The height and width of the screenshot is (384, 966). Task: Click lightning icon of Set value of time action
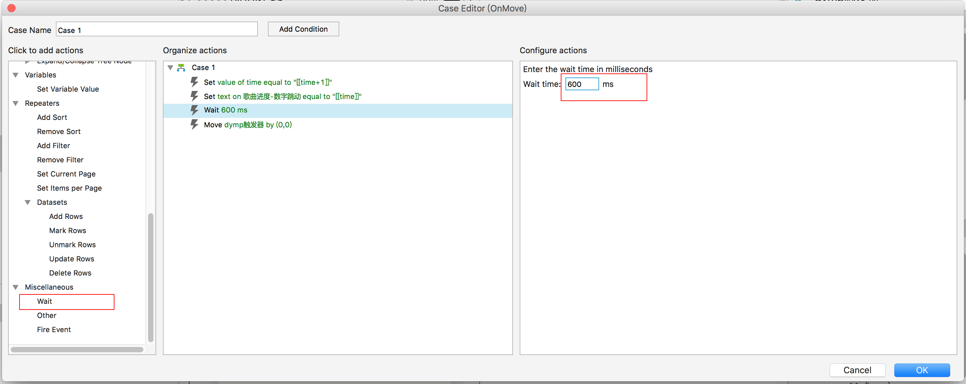(194, 82)
